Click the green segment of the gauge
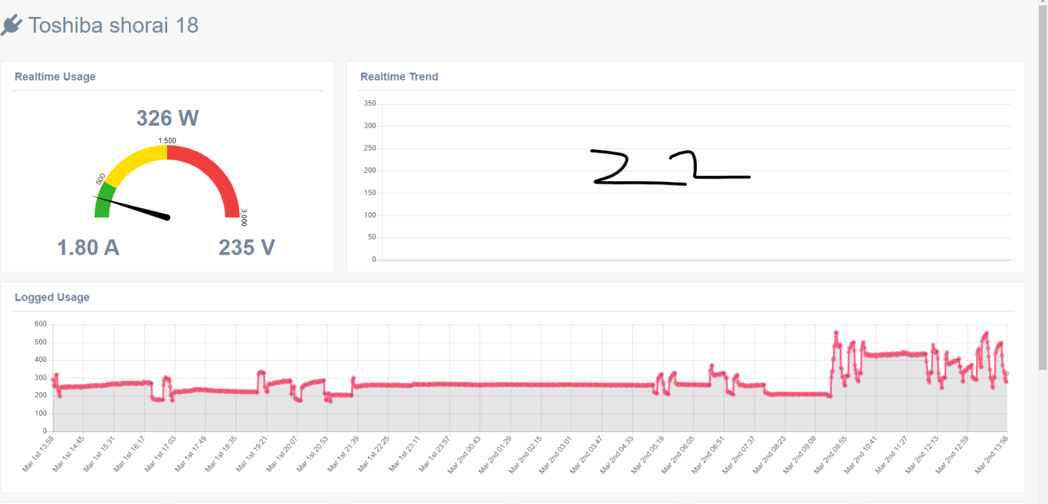1048x504 pixels. pyautogui.click(x=103, y=202)
